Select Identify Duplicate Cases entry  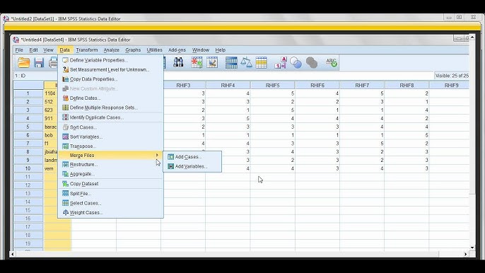[110, 117]
